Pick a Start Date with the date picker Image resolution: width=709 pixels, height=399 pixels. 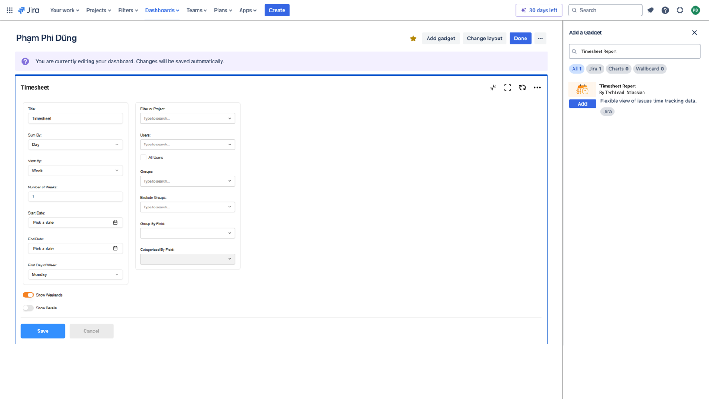pyautogui.click(x=116, y=222)
